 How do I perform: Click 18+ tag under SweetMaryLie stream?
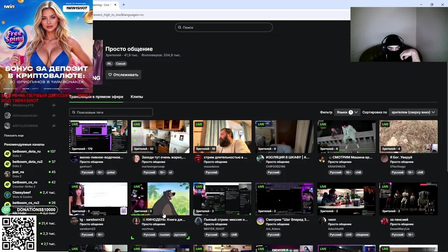tap(410, 235)
